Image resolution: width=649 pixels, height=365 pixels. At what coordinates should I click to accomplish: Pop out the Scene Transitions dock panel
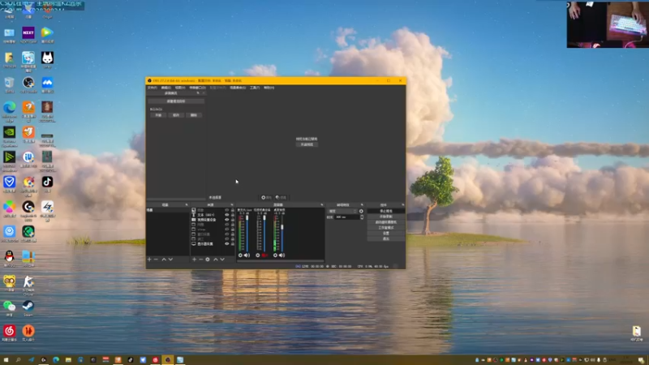click(x=362, y=205)
